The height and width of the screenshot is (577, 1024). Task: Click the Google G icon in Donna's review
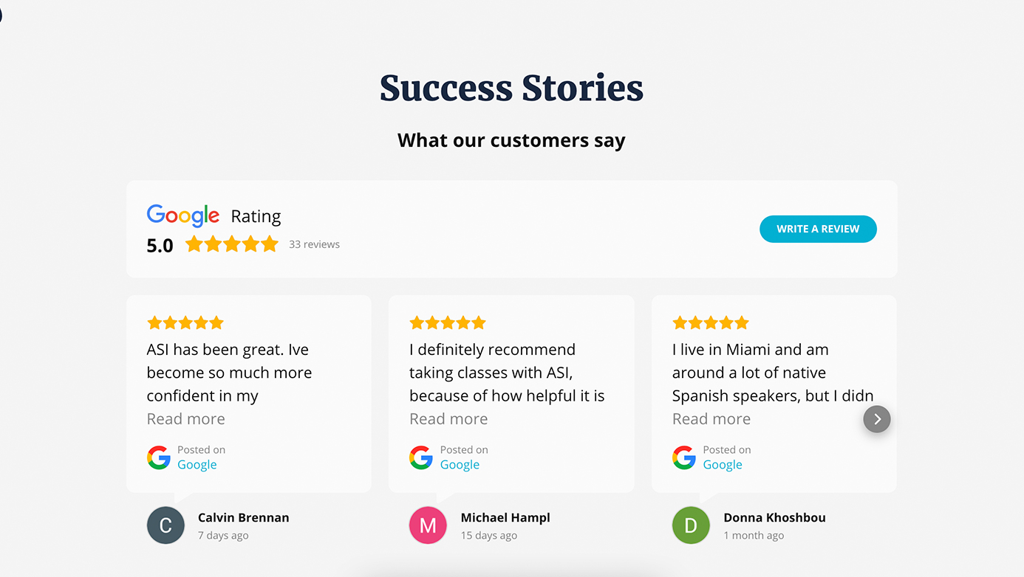(x=684, y=457)
